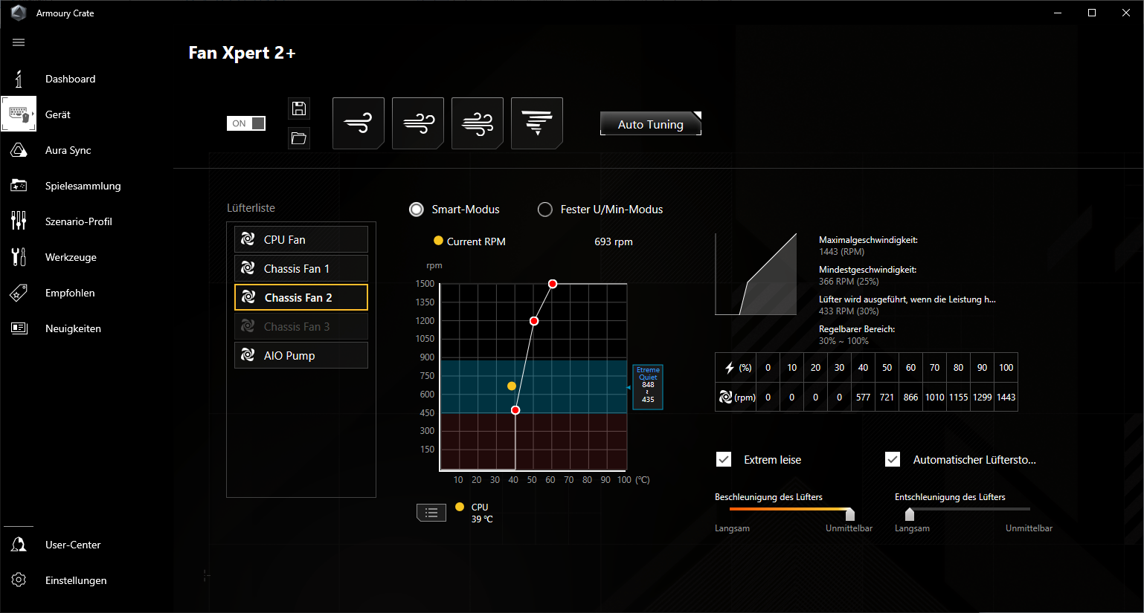1144x613 pixels.
Task: Click the fan speed curve thumbnail preview
Action: (x=756, y=274)
